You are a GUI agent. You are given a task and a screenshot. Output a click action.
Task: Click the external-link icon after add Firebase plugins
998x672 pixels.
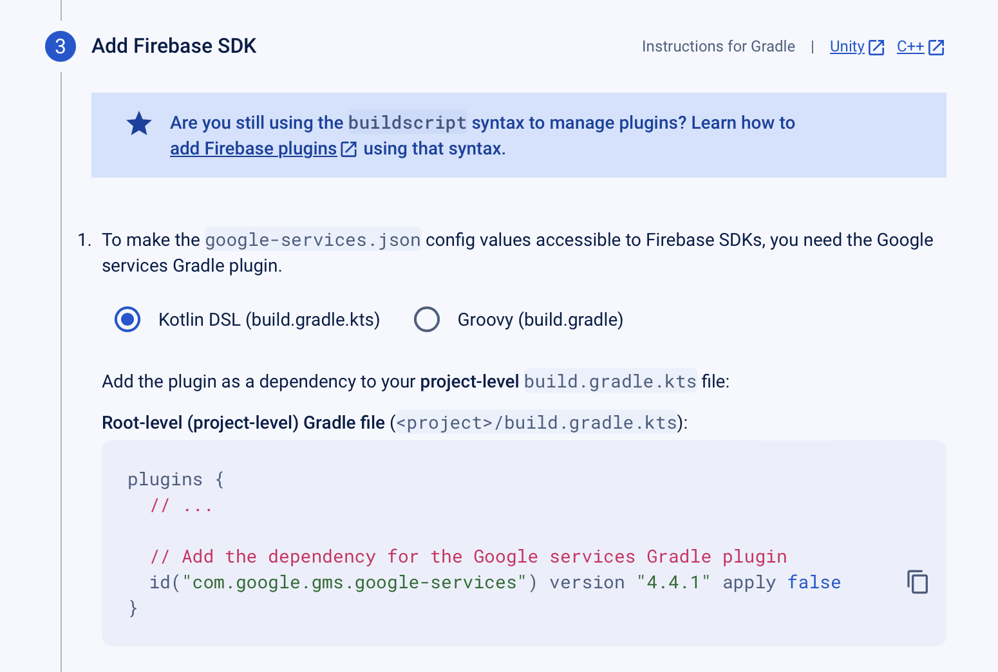pos(348,148)
